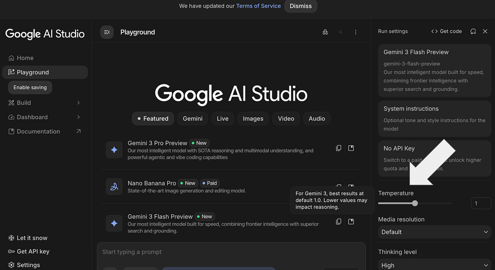The height and width of the screenshot is (270, 495).
Task: Click the Google AI Studio sidebar logo
Action: click(x=45, y=34)
